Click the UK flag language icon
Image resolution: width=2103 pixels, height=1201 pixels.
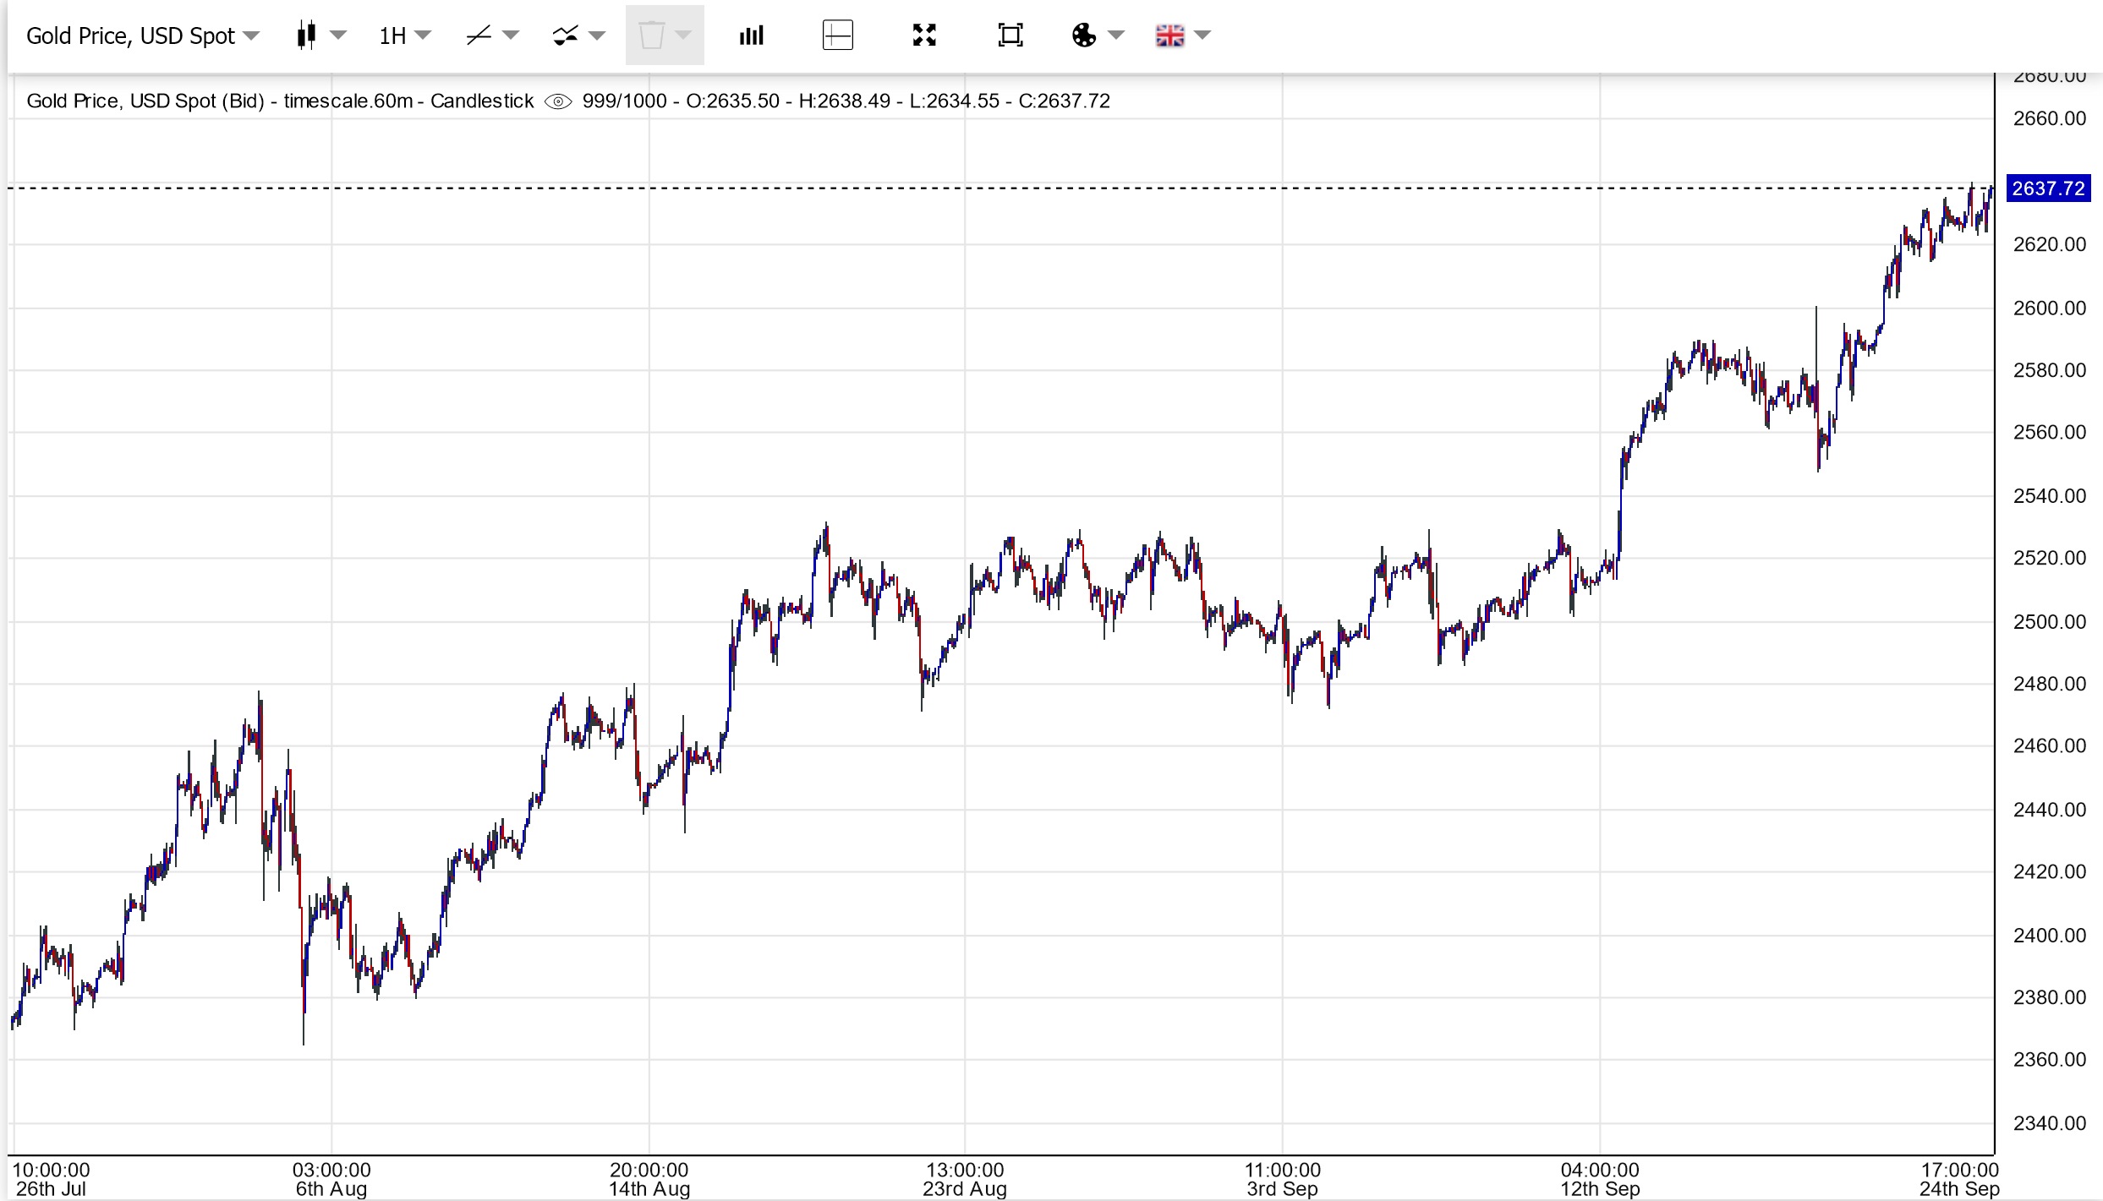tap(1169, 35)
